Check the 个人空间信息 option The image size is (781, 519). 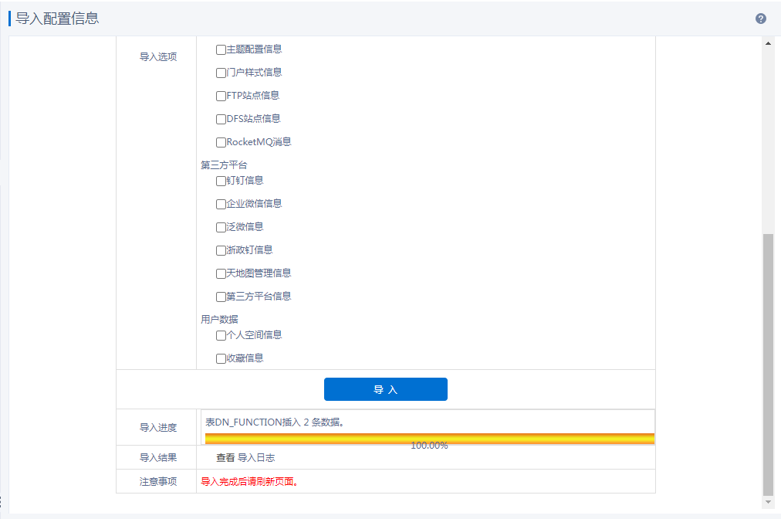tap(221, 335)
